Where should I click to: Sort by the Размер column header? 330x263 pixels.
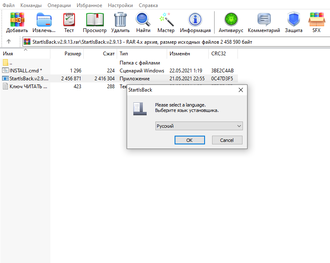click(x=67, y=54)
